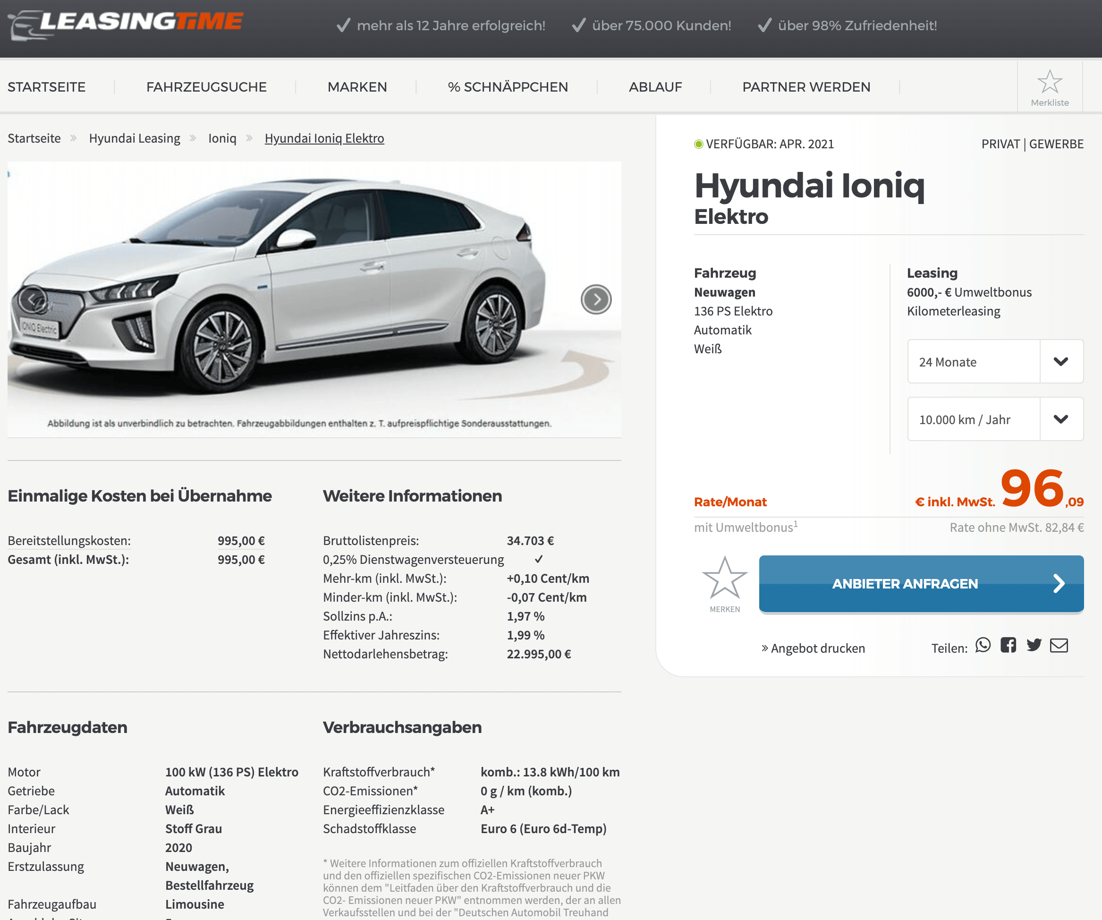Show next car image with right arrow
1102x920 pixels.
[595, 300]
